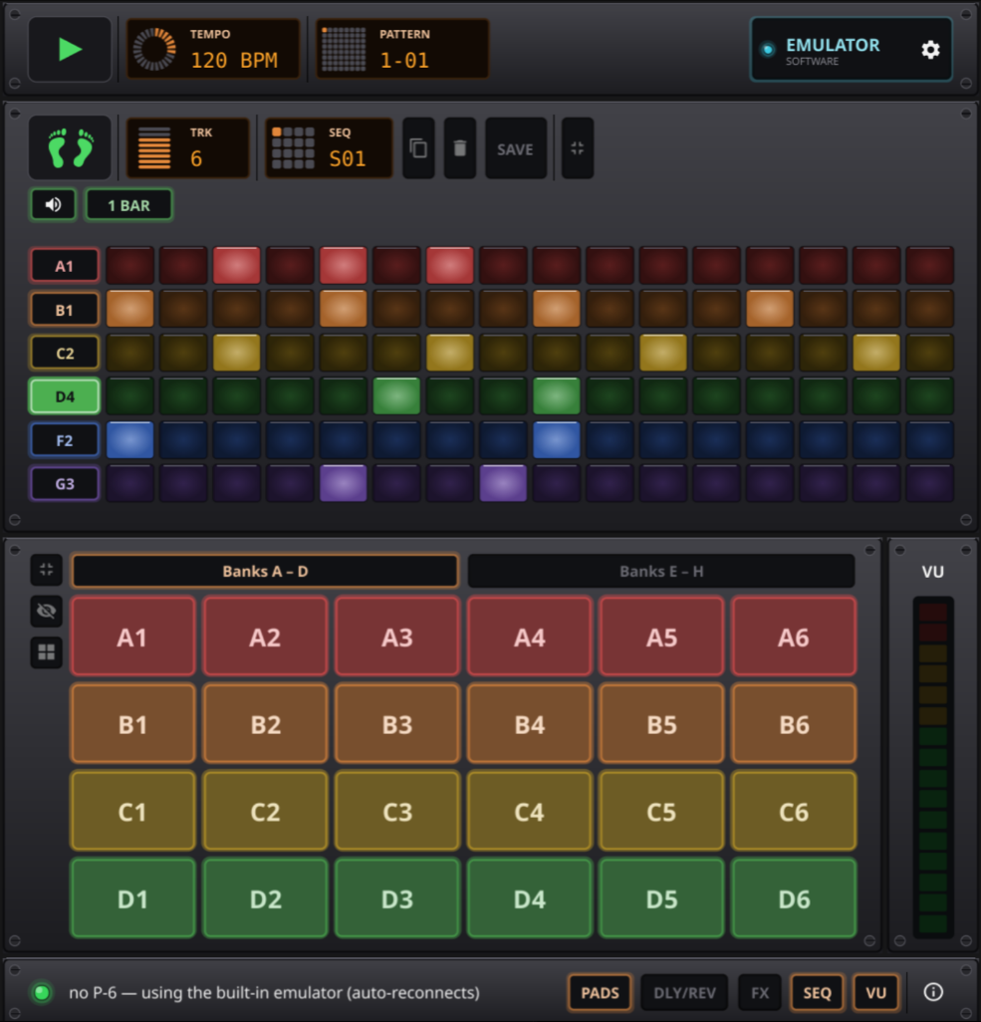This screenshot has width=981, height=1022.
Task: Click the 'no P-6' status message
Action: click(274, 993)
